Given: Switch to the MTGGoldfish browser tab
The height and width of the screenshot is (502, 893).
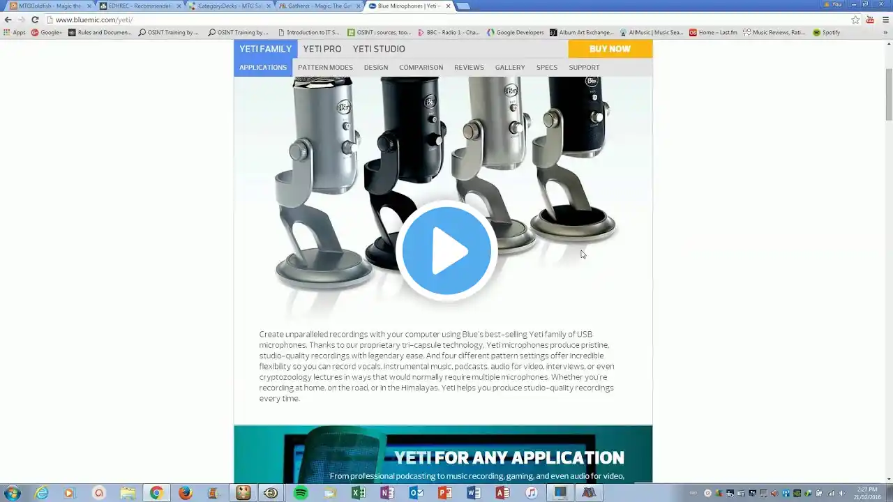Looking at the screenshot, I should click(x=49, y=6).
